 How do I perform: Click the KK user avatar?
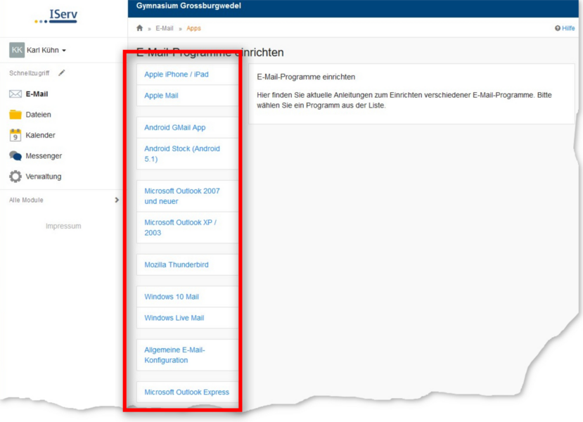[x=17, y=50]
